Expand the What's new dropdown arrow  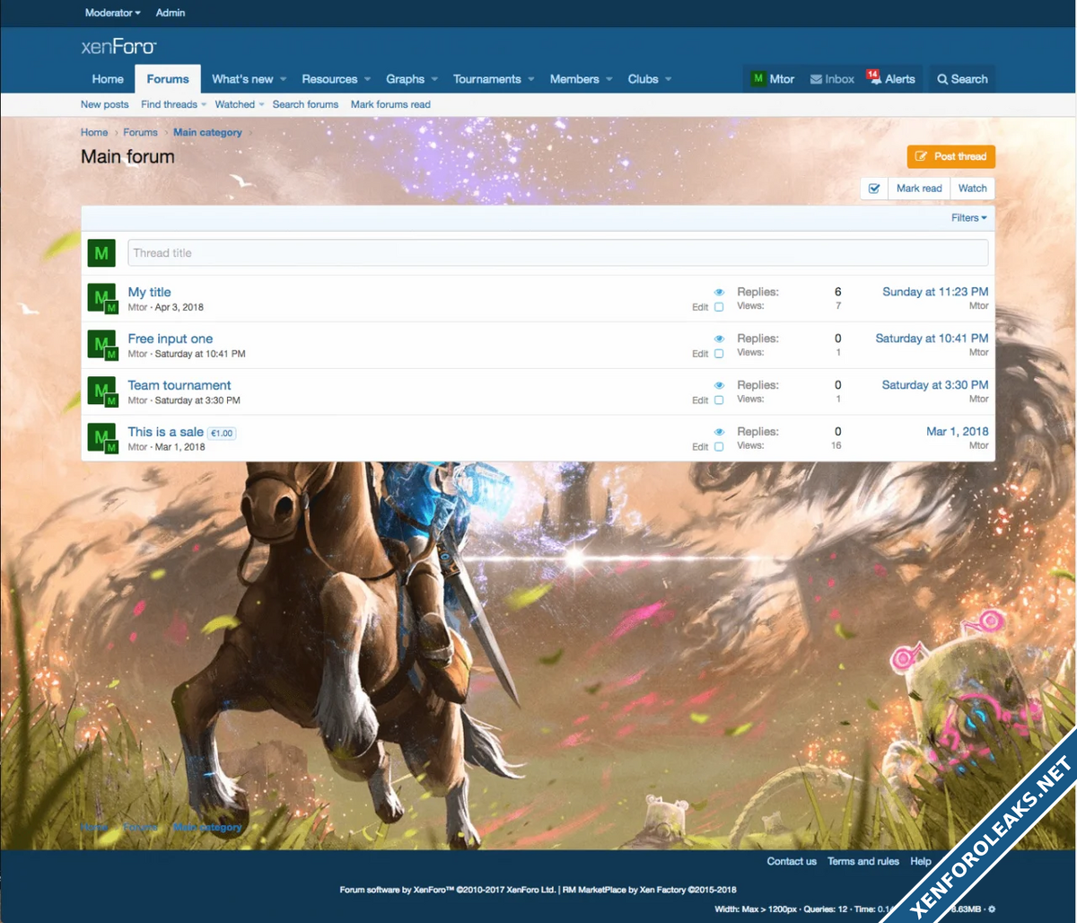pos(284,79)
